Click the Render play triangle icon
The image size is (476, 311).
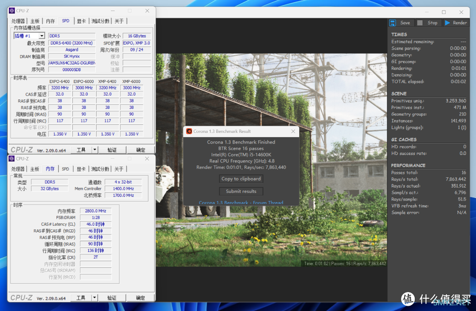(447, 23)
